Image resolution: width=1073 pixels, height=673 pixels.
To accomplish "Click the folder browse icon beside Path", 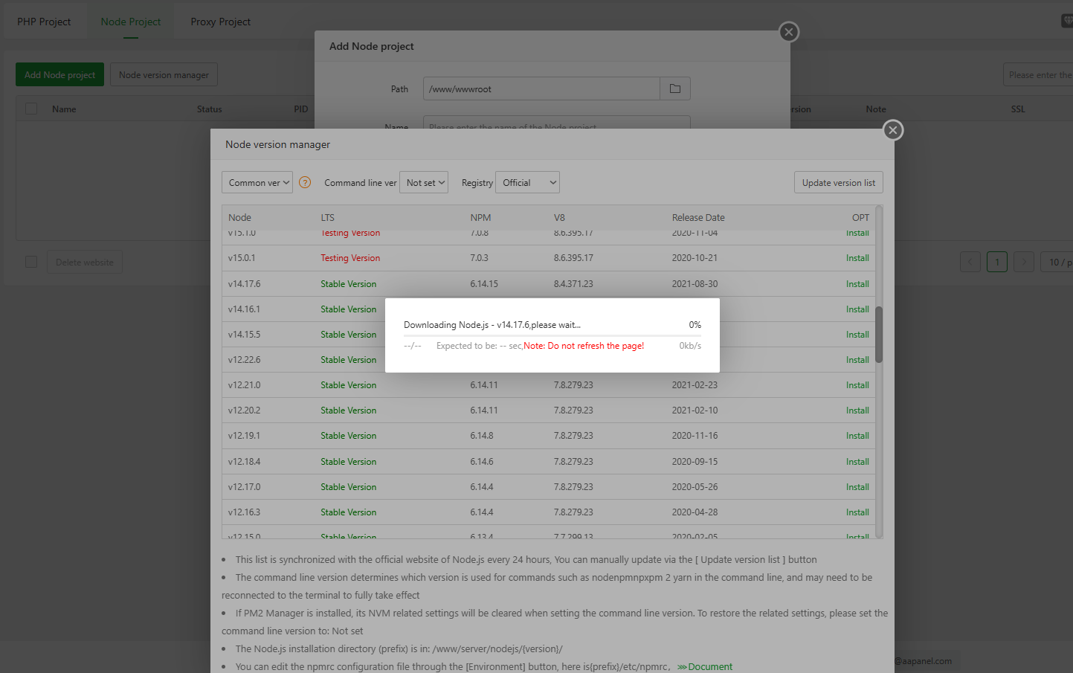I will 675,88.
